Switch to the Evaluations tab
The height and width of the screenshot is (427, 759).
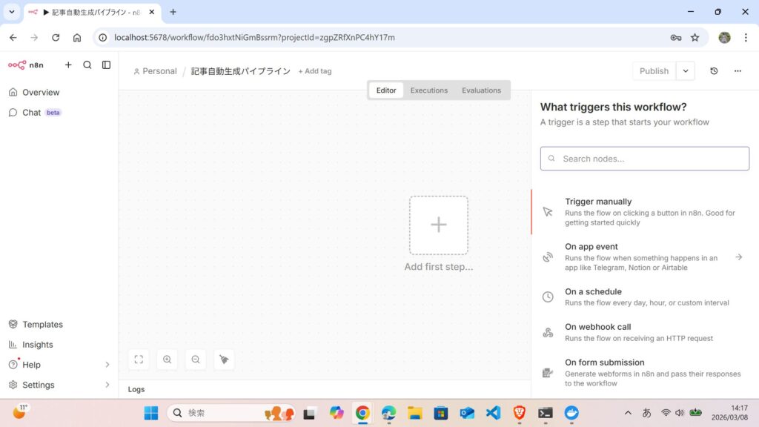pos(481,90)
